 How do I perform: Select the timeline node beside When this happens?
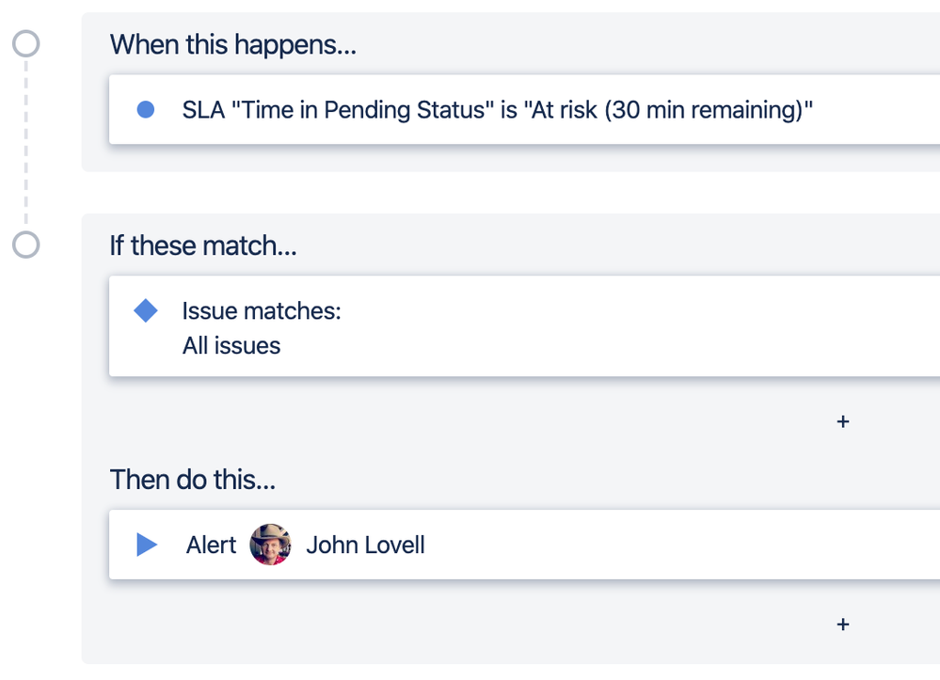26,44
